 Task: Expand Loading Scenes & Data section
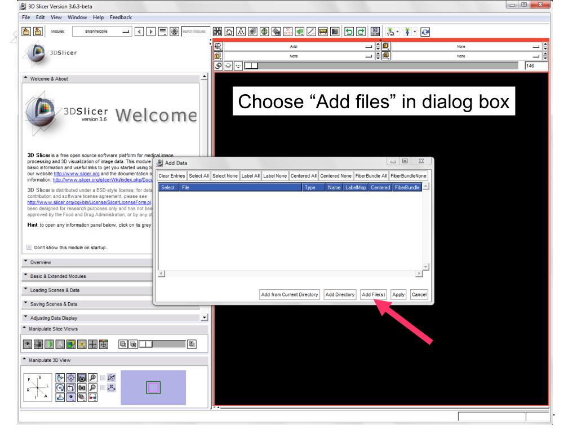87,290
